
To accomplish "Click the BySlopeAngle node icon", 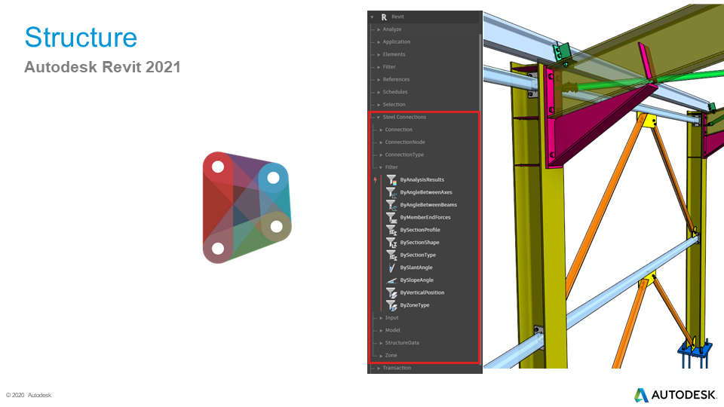I will pyautogui.click(x=391, y=280).
